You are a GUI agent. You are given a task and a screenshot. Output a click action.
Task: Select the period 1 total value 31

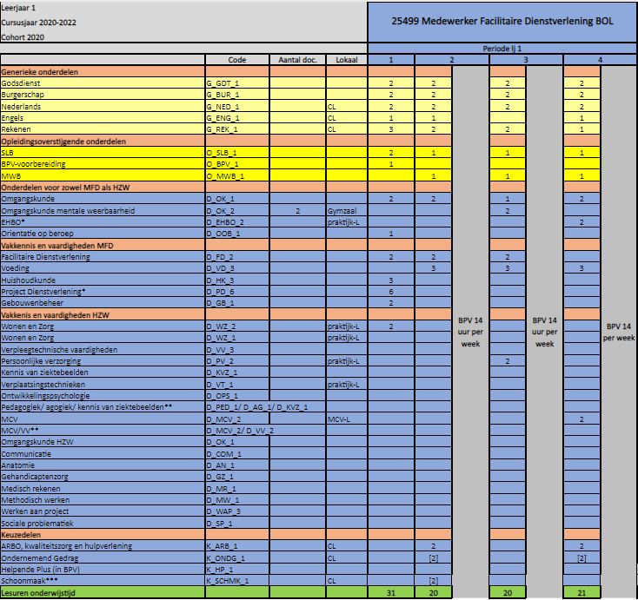(391, 593)
